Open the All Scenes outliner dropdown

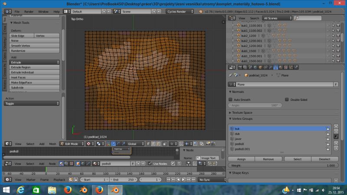point(277,18)
